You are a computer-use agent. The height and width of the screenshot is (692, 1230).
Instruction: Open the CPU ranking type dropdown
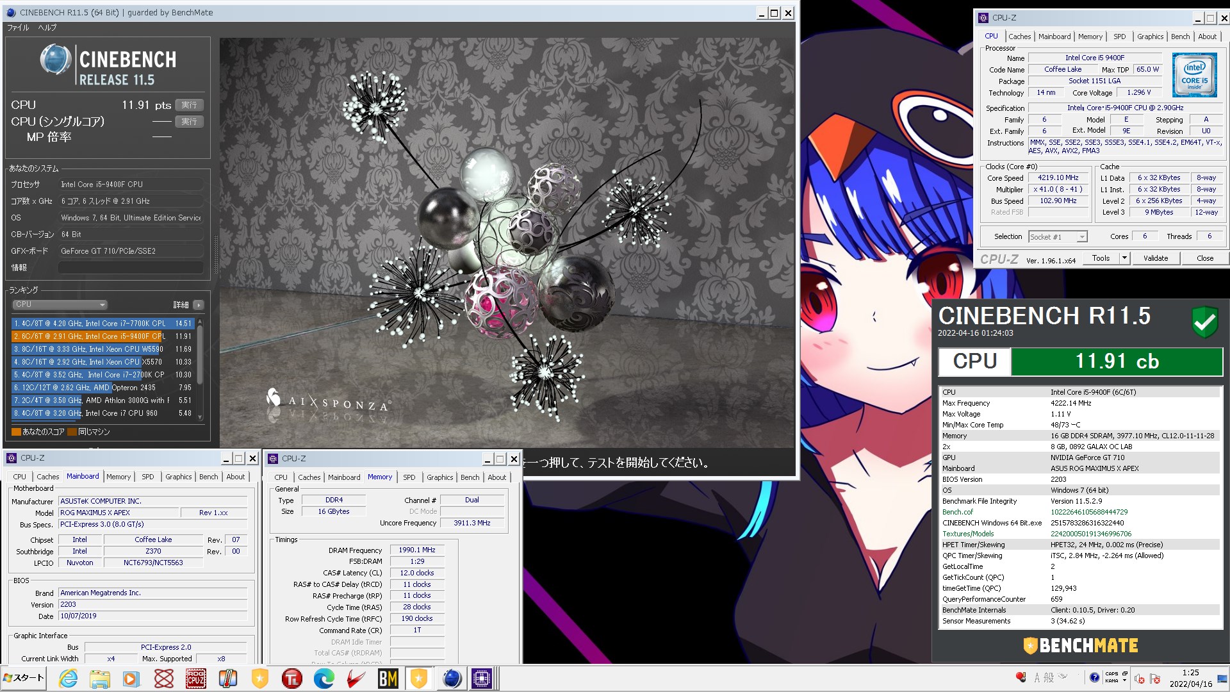pos(60,305)
